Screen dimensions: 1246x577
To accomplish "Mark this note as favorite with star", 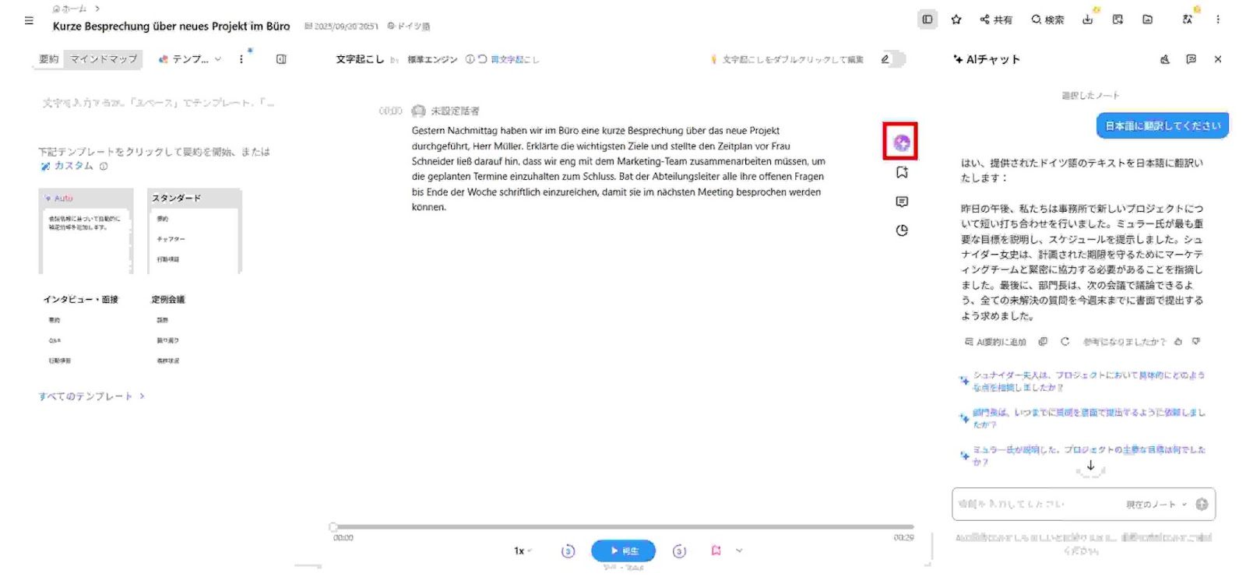I will point(956,19).
